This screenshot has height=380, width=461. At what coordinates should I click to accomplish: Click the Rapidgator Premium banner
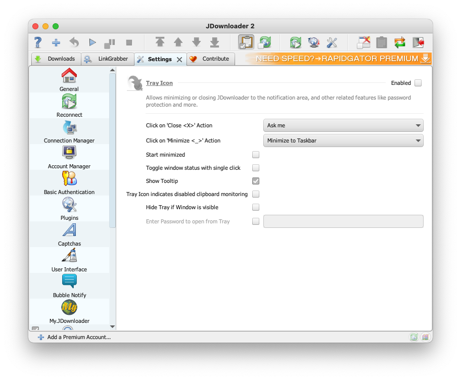click(338, 59)
